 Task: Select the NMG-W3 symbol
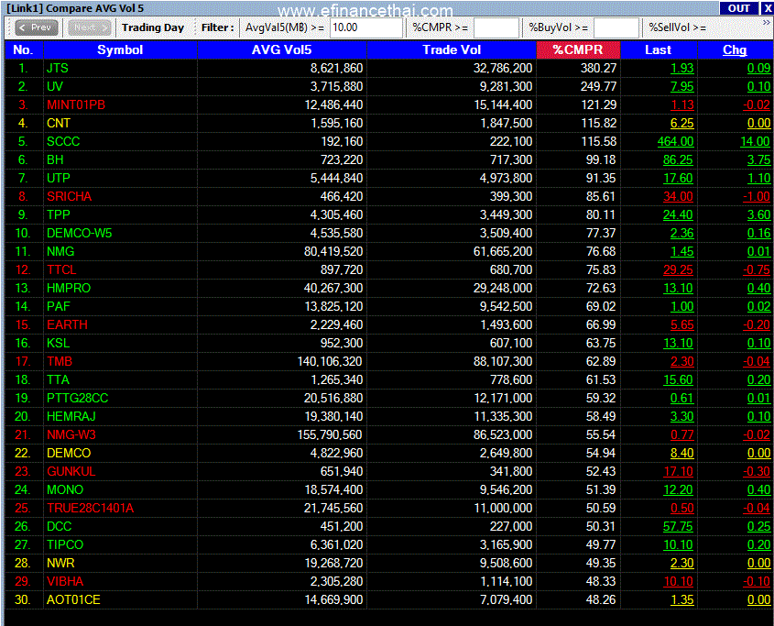[x=71, y=434]
